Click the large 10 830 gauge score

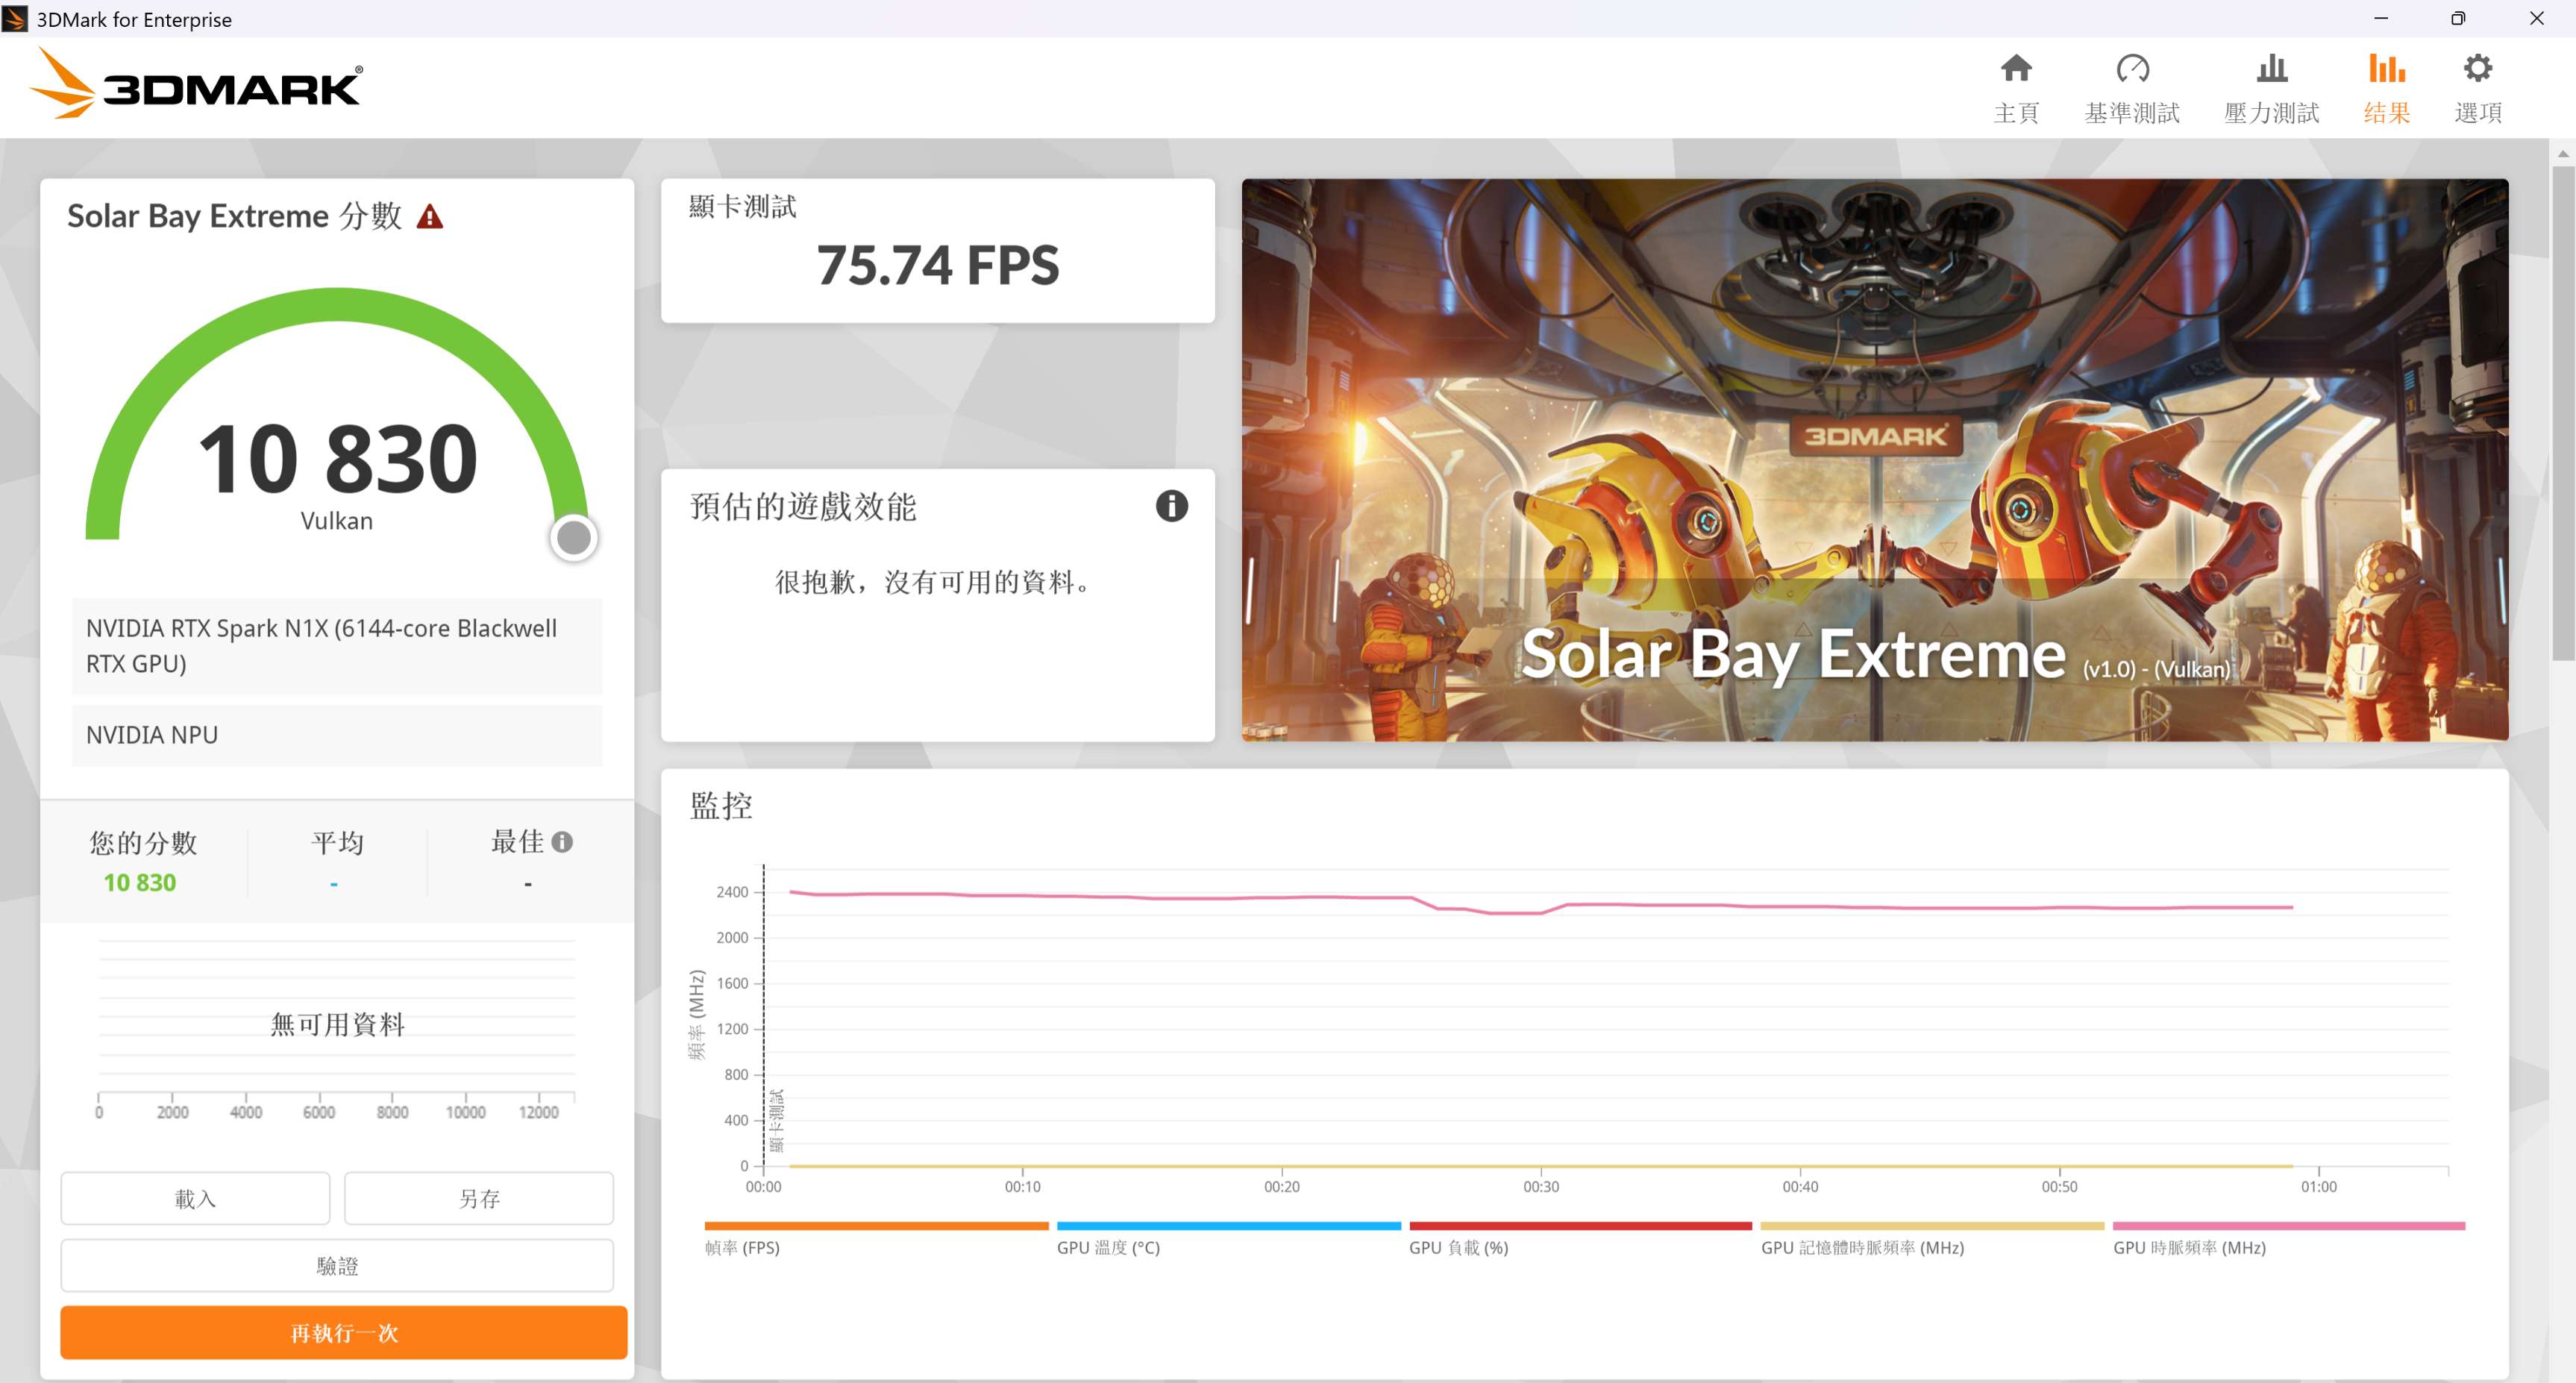(338, 459)
